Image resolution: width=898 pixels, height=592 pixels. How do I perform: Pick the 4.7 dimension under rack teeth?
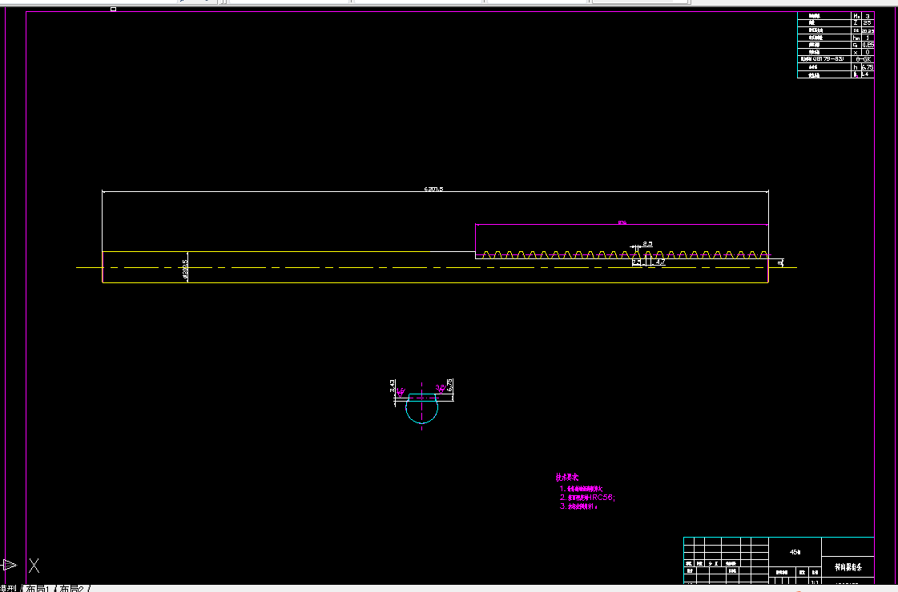click(x=660, y=262)
